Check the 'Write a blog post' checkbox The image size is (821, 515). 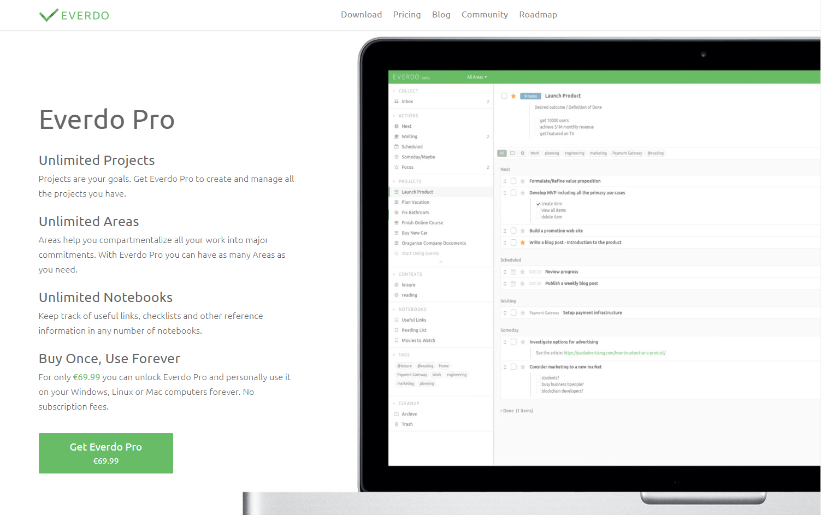tap(513, 242)
